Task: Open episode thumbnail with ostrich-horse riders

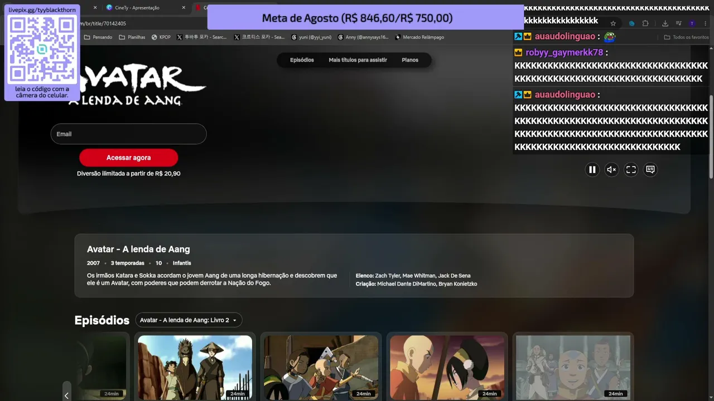Action: (195, 368)
